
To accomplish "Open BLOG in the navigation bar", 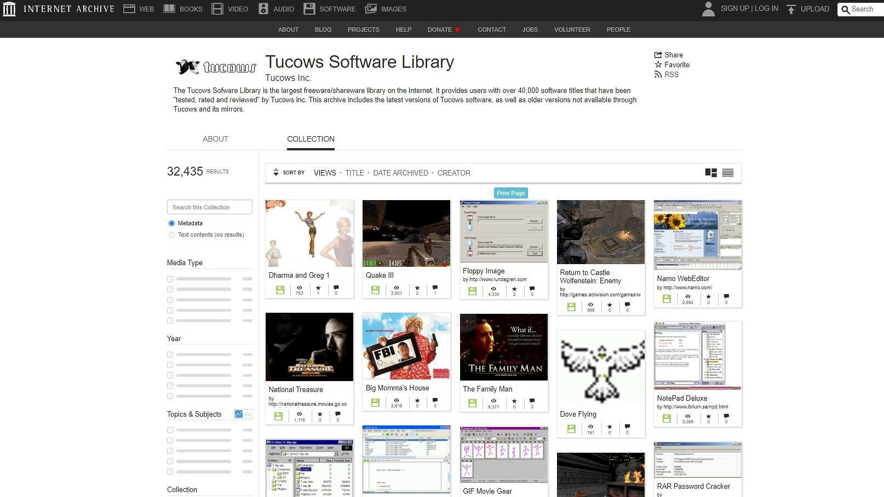I will coord(323,30).
